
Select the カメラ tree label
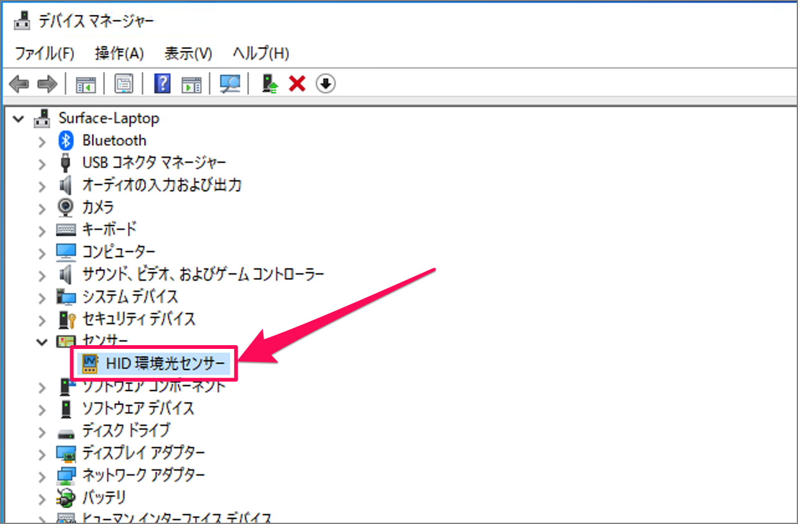tap(98, 207)
